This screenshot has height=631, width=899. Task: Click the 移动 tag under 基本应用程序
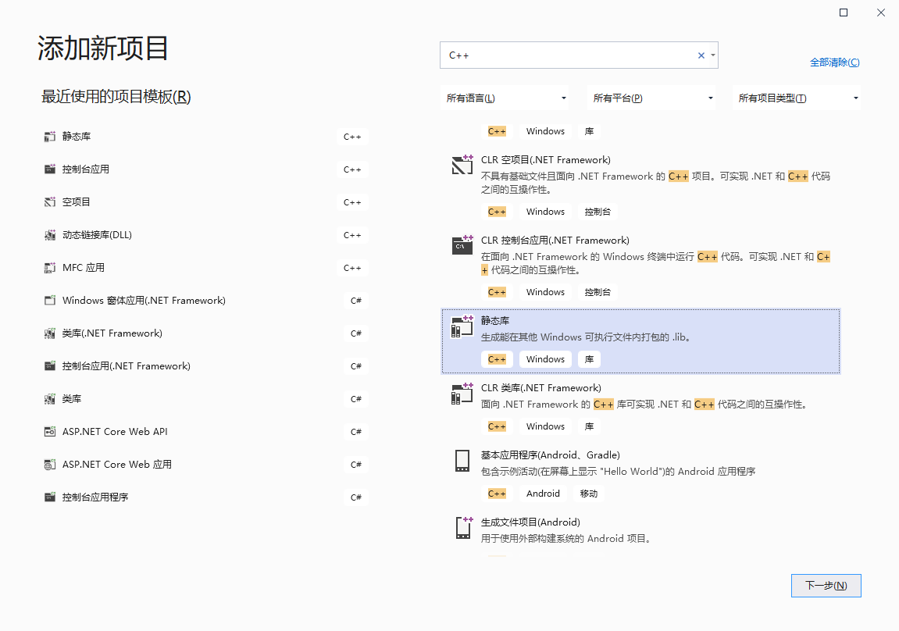pos(589,494)
